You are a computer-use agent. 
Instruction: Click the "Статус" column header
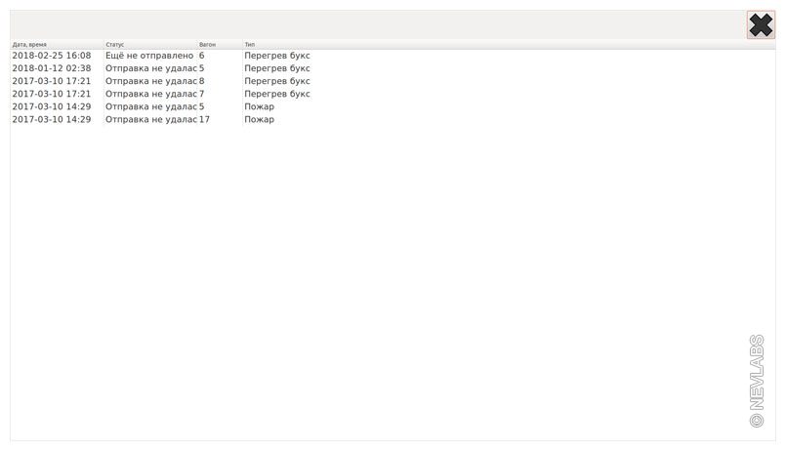115,45
